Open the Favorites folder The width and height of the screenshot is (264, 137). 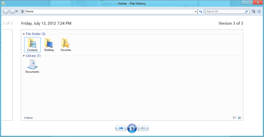[66, 45]
